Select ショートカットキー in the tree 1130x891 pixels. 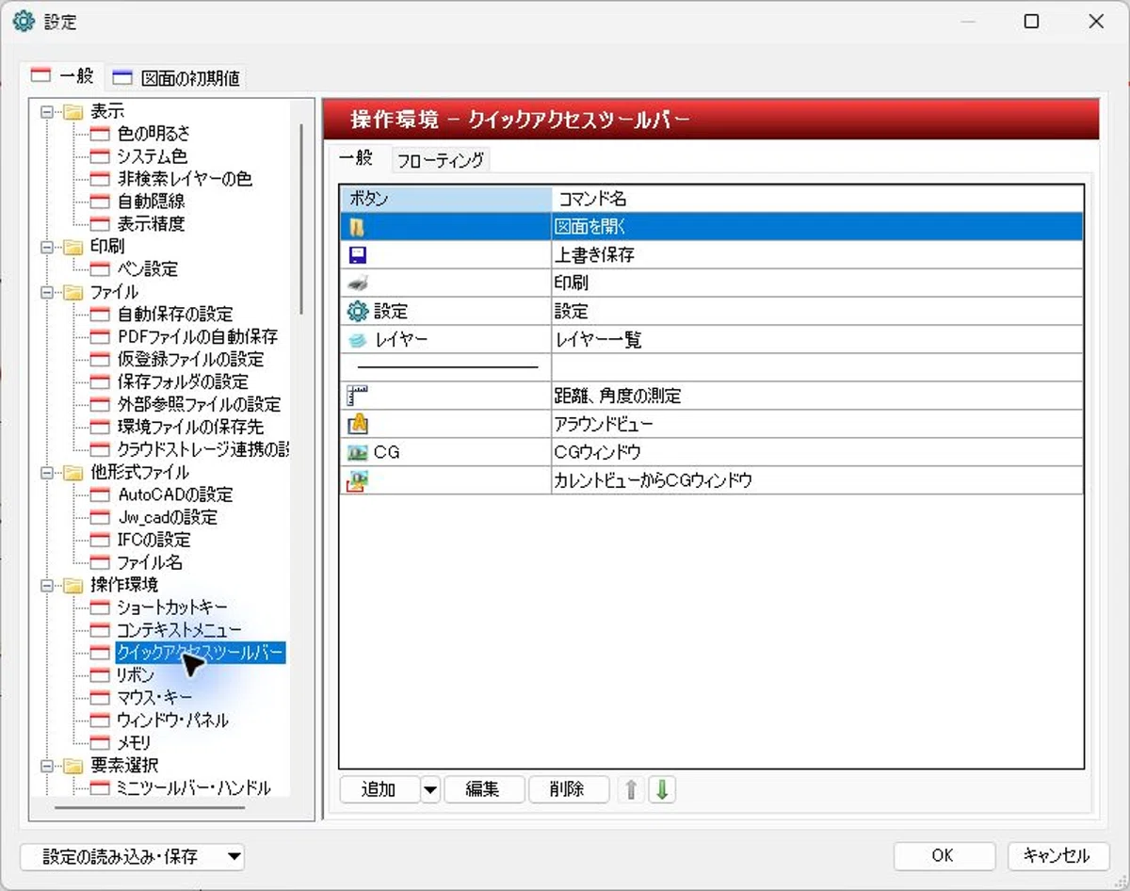[x=172, y=607]
